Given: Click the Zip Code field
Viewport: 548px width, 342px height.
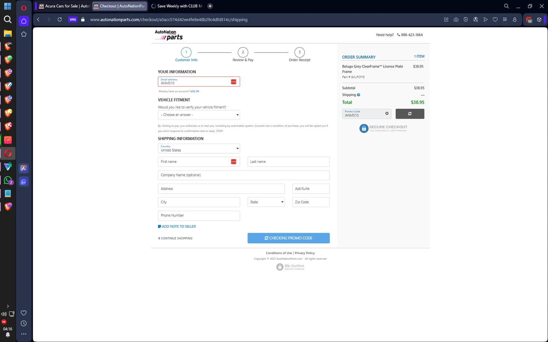Looking at the screenshot, I should tap(311, 202).
